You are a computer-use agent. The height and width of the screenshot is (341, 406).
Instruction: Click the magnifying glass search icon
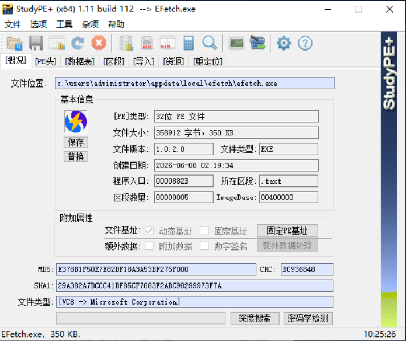coord(210,43)
